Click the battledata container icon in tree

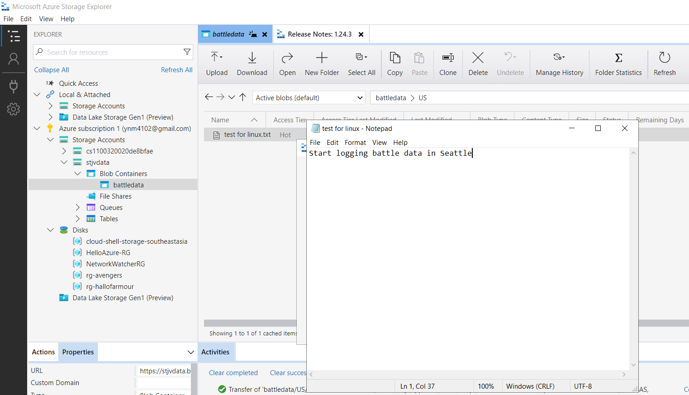tap(105, 185)
